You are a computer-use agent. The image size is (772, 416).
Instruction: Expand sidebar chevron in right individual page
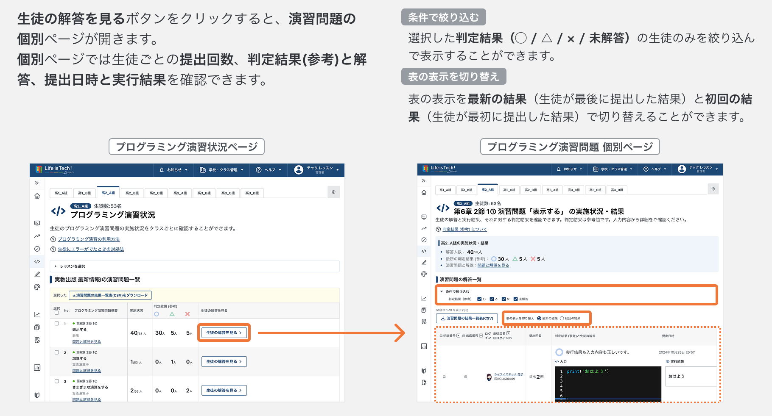pos(423,181)
